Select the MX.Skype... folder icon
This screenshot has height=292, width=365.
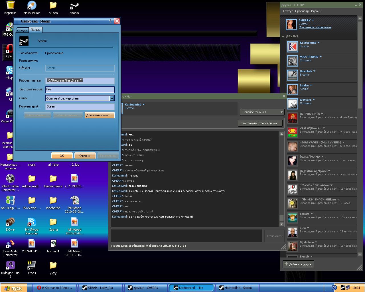click(x=32, y=203)
